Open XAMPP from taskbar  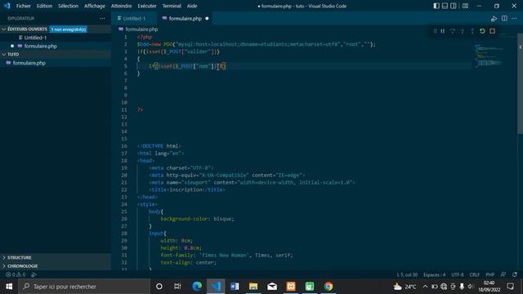291,287
